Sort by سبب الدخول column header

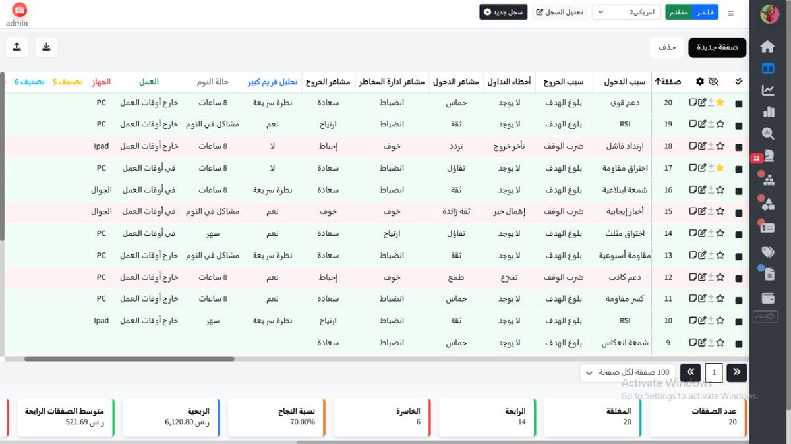click(x=624, y=82)
